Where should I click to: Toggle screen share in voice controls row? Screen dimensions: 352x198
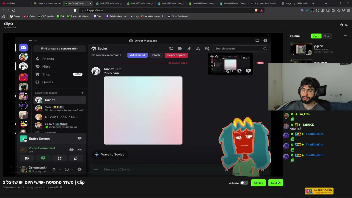[43, 158]
